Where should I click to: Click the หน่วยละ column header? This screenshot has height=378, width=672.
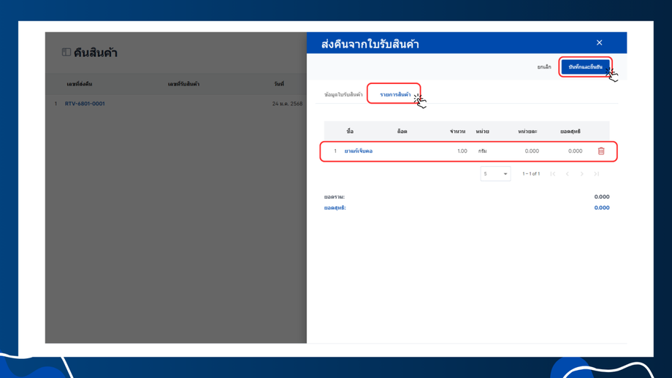527,132
